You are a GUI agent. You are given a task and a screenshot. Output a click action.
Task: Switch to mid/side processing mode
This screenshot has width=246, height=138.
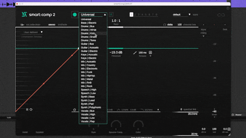62,25
